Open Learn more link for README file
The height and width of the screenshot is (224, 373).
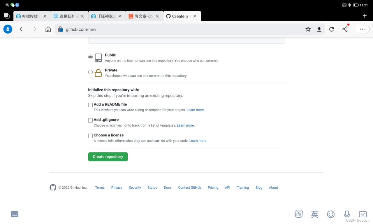coord(196,110)
